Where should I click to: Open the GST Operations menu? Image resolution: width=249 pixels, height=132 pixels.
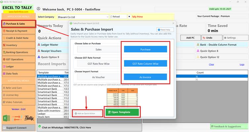(19, 59)
